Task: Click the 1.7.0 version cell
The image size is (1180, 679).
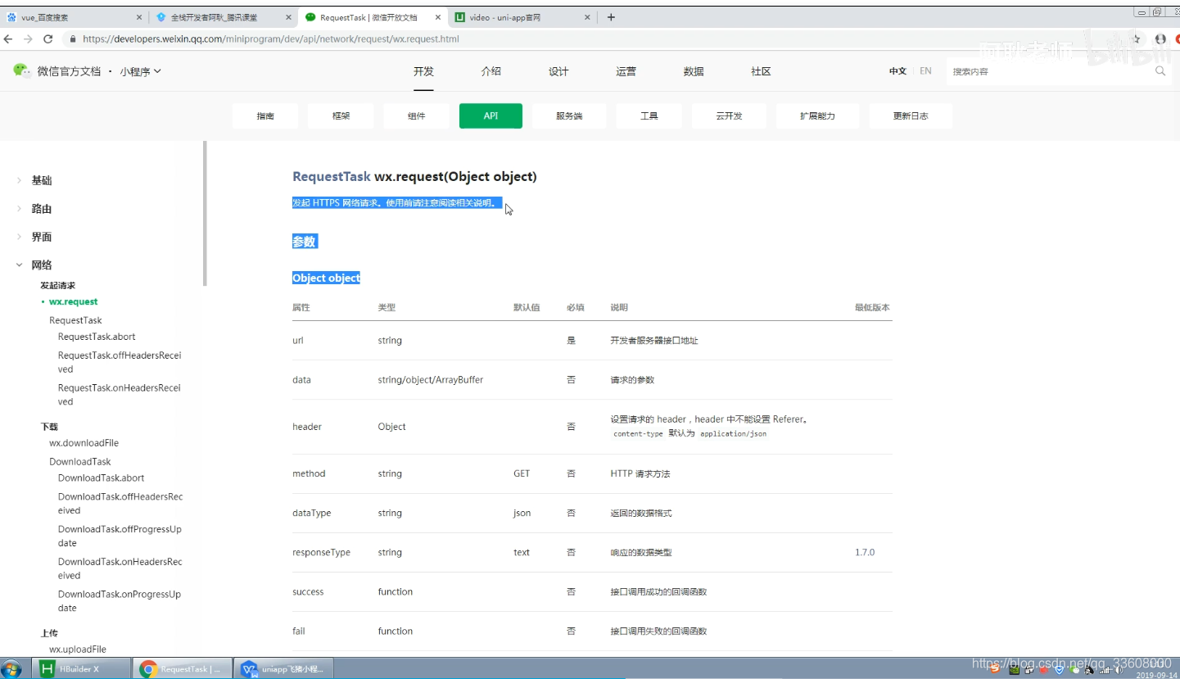Action: (x=865, y=553)
